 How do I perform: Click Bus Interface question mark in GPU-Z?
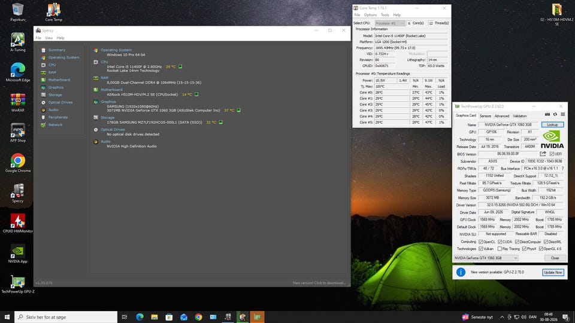tap(562, 169)
